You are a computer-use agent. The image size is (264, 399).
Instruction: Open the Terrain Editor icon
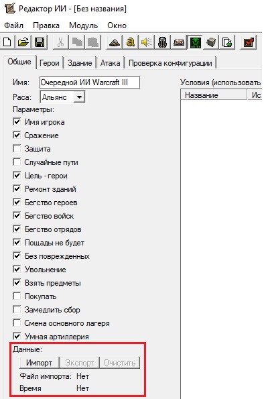click(115, 42)
